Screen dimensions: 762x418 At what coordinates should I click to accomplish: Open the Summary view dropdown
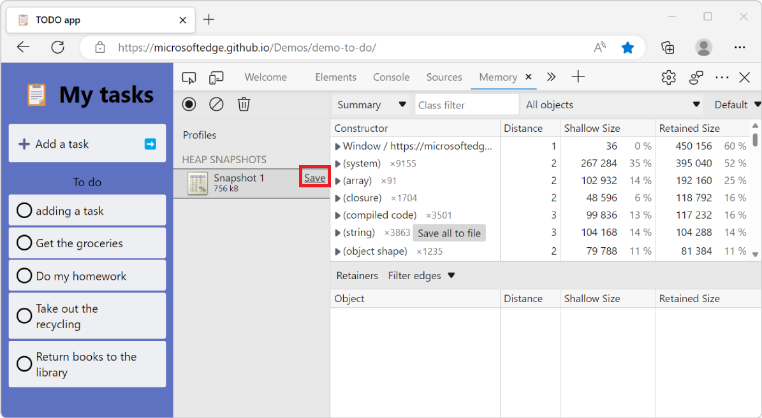pyautogui.click(x=370, y=104)
